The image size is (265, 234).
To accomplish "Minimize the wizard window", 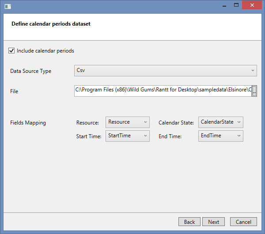I will 221,5.
